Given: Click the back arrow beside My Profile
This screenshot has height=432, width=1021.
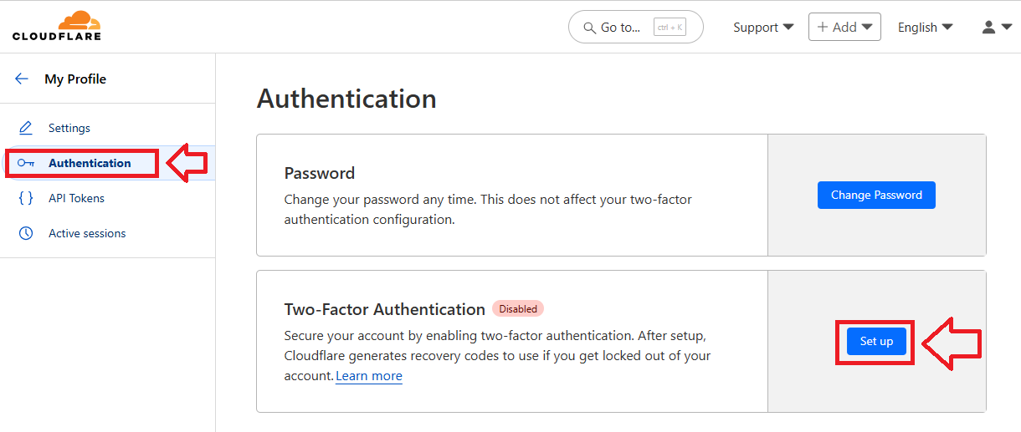Looking at the screenshot, I should coord(22,79).
